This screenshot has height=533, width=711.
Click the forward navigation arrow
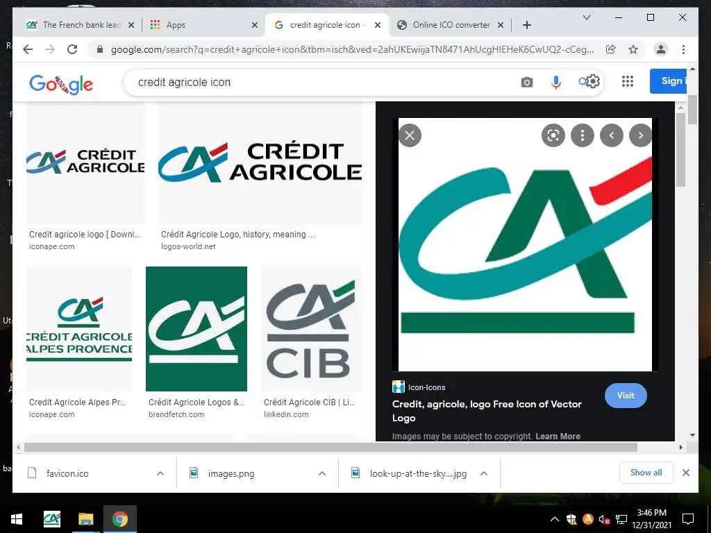click(x=50, y=49)
